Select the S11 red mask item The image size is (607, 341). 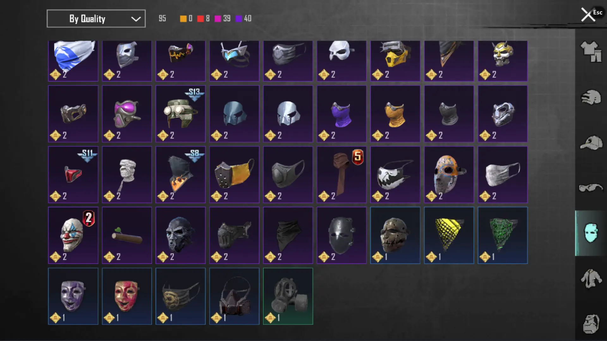(73, 175)
